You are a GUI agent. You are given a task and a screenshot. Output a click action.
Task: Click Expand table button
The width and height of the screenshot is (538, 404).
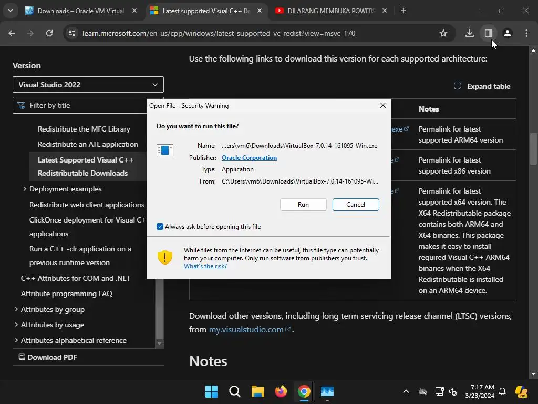(x=482, y=86)
